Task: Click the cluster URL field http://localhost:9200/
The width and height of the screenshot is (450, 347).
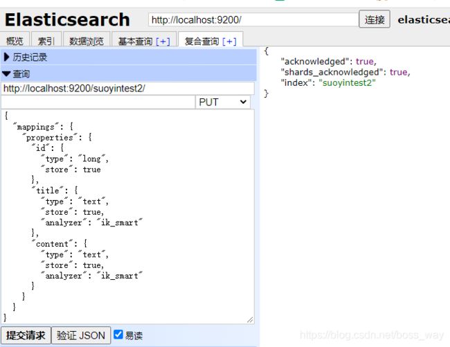Action: point(253,20)
